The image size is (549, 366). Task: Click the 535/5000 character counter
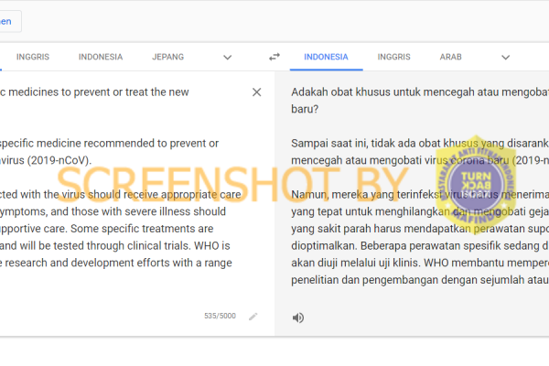coord(220,316)
